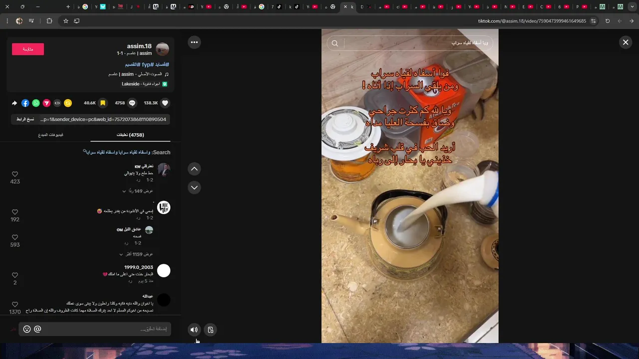The width and height of the screenshot is (639, 359).
Task: Like the 1999.0_2003 comment
Action: [x=15, y=275]
